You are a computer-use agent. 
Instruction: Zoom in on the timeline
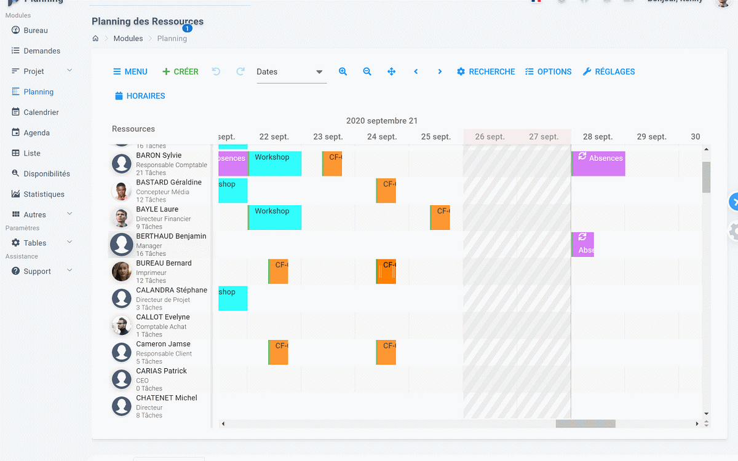click(x=343, y=71)
